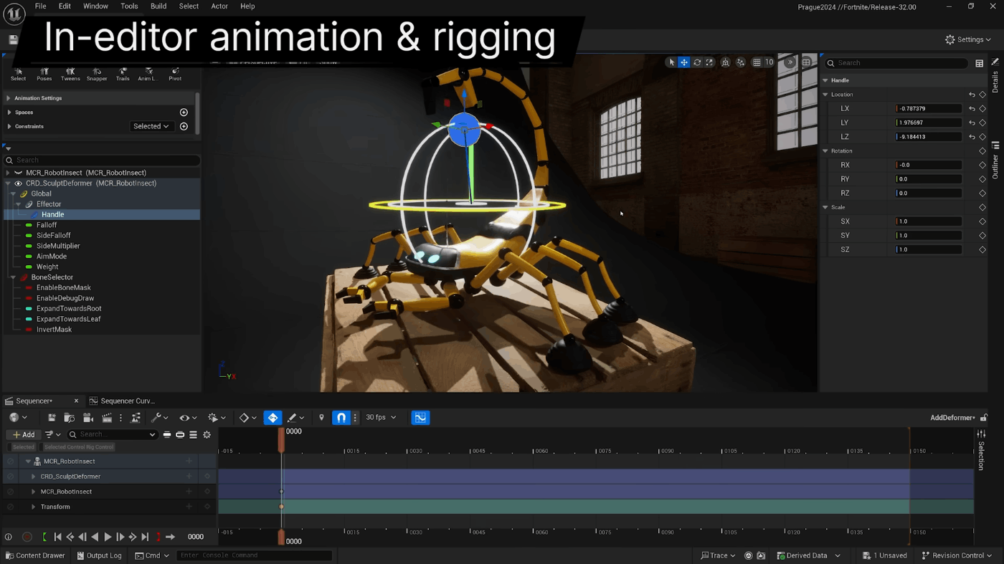The height and width of the screenshot is (564, 1004).
Task: Collapse the Location section in Details
Action: [x=825, y=95]
